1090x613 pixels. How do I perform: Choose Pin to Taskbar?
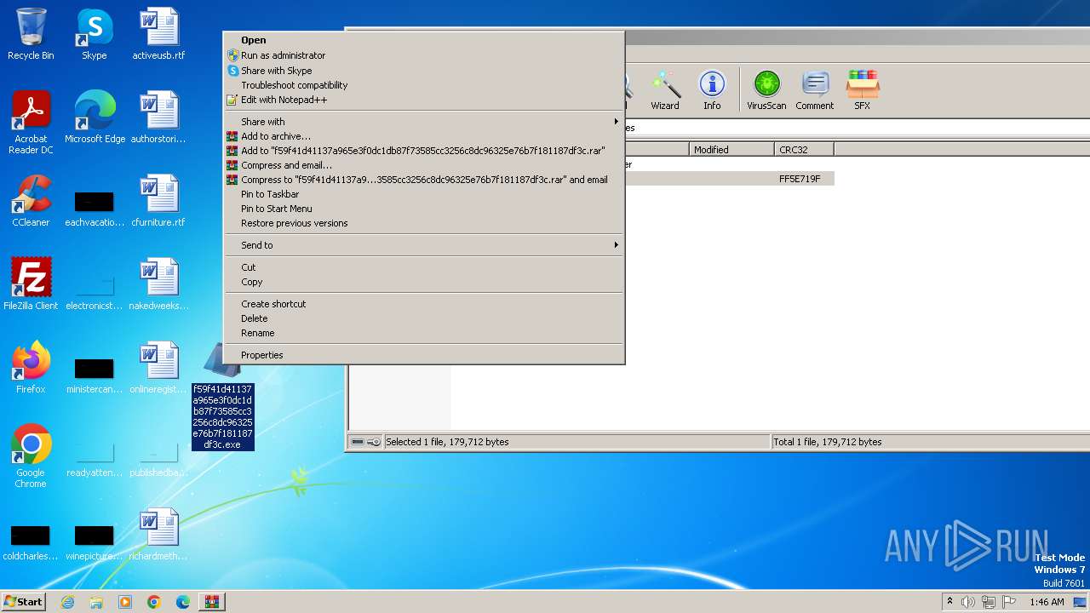click(423, 194)
